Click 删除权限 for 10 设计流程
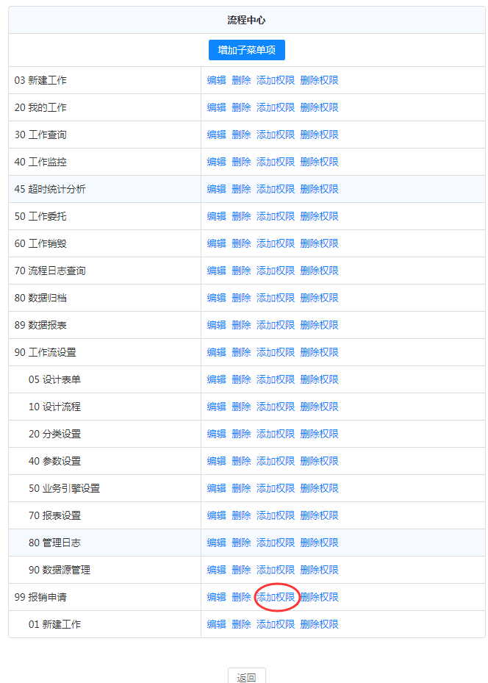Image resolution: width=488 pixels, height=683 pixels. tap(320, 407)
